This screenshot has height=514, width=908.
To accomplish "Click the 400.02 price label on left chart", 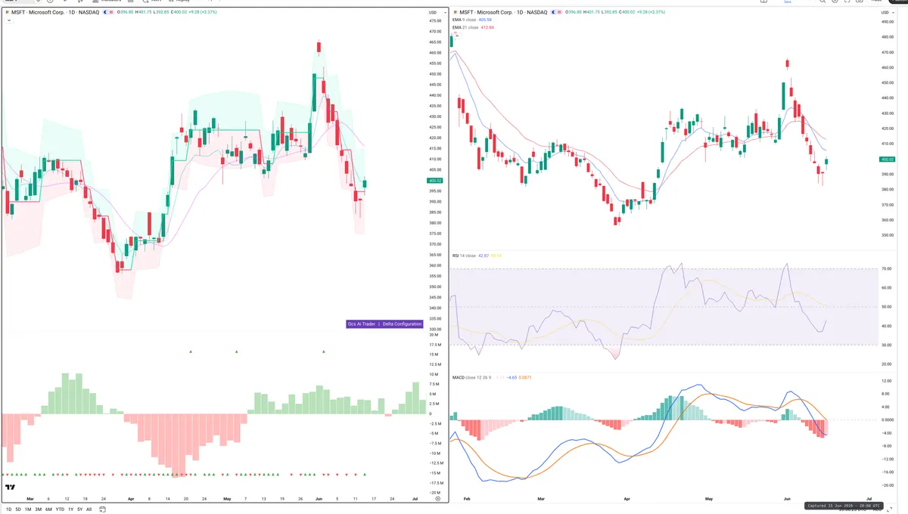I will 434,181.
